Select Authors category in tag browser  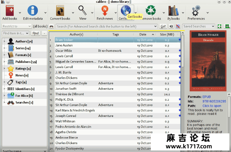click(24, 42)
